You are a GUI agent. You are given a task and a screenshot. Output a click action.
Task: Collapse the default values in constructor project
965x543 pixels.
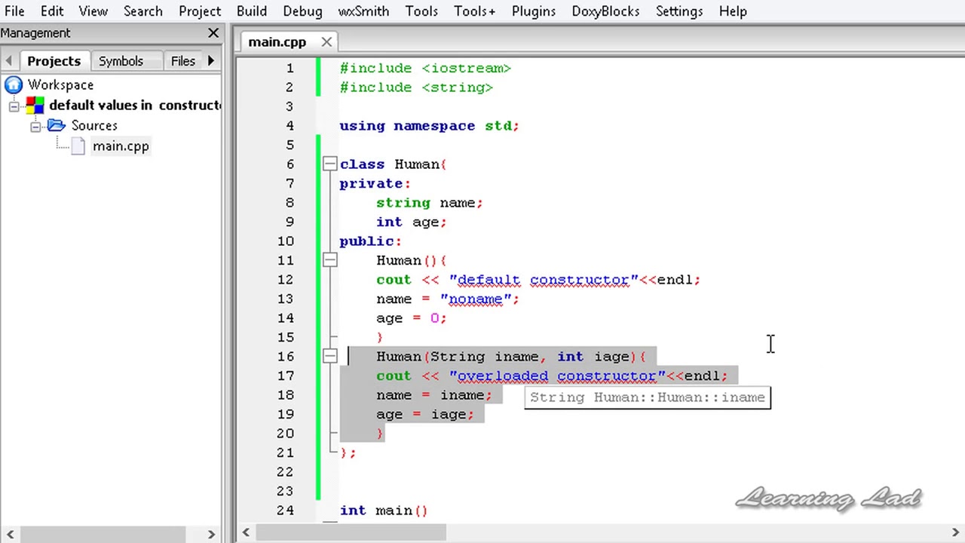point(14,106)
